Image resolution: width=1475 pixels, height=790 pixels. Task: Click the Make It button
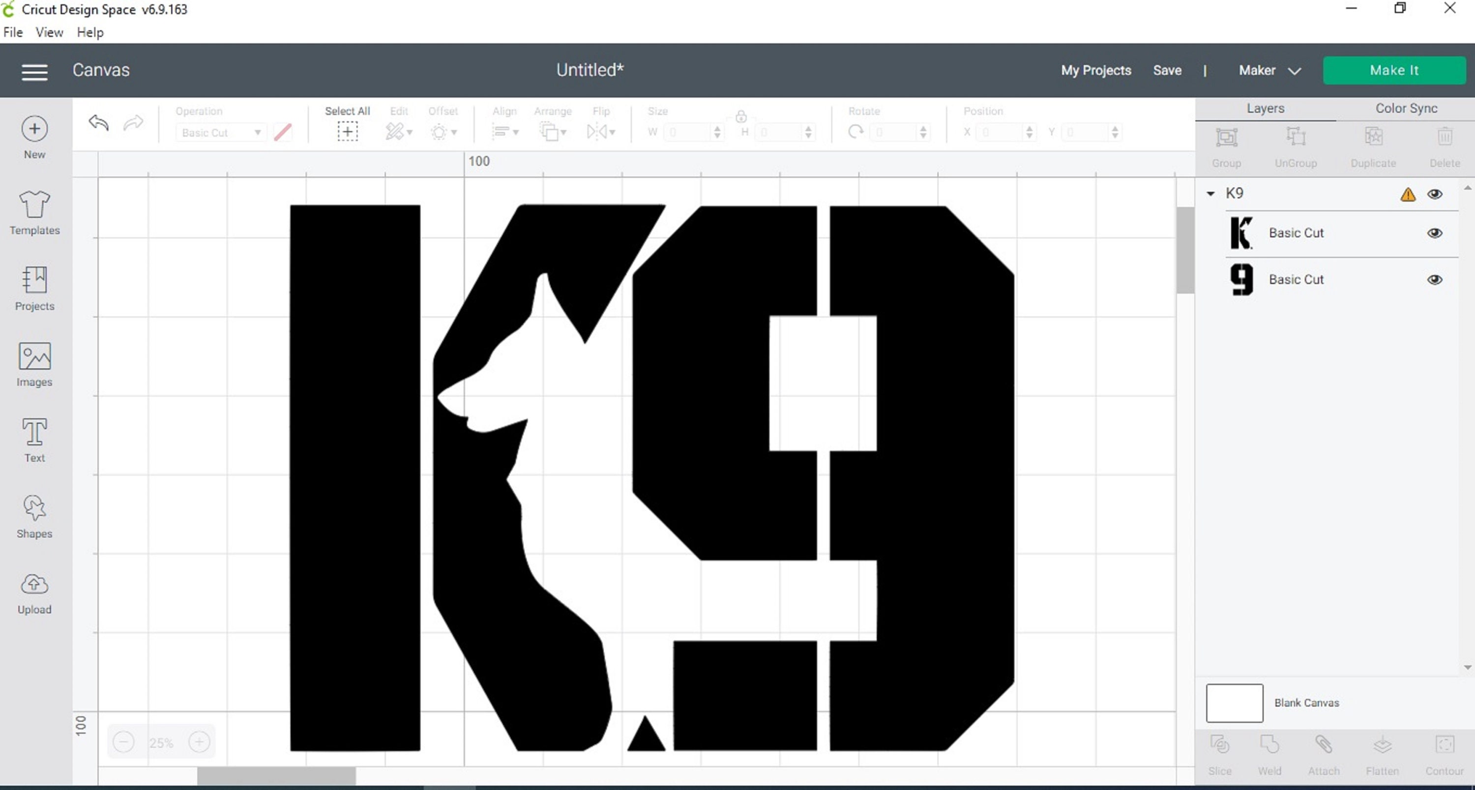point(1394,70)
